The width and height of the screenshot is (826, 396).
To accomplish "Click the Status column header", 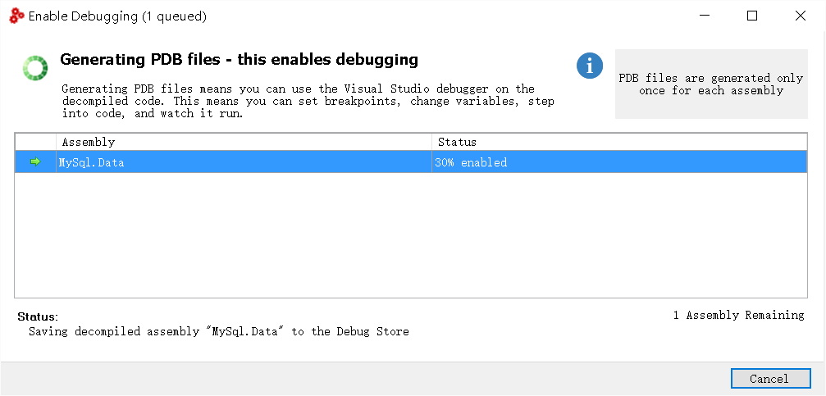I will (x=619, y=142).
